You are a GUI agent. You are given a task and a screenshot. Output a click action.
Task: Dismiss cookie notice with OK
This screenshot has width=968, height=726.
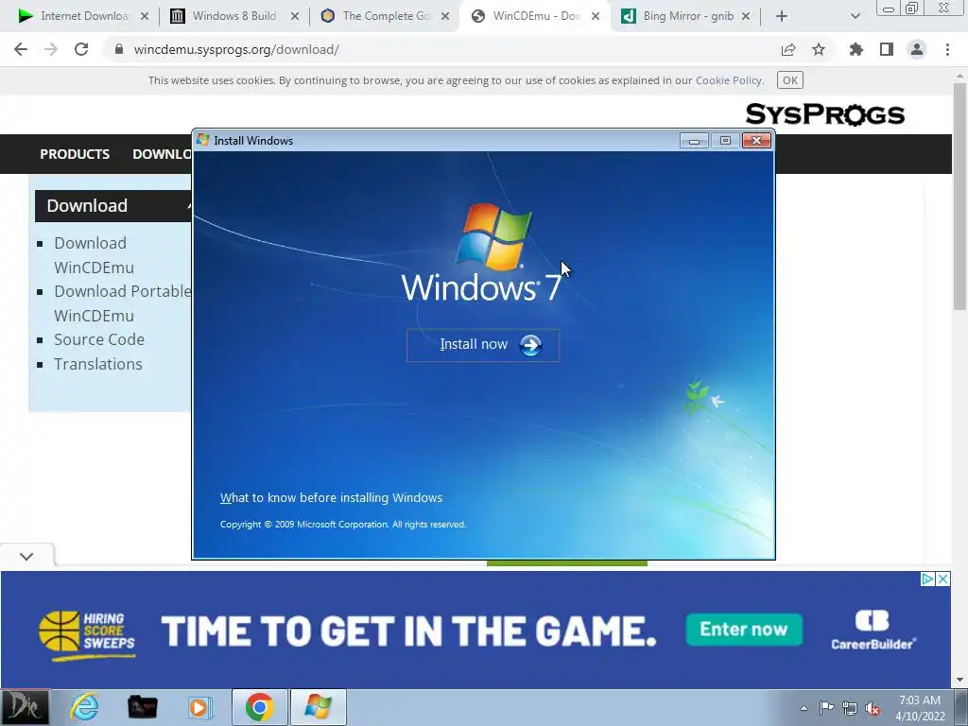tap(789, 80)
